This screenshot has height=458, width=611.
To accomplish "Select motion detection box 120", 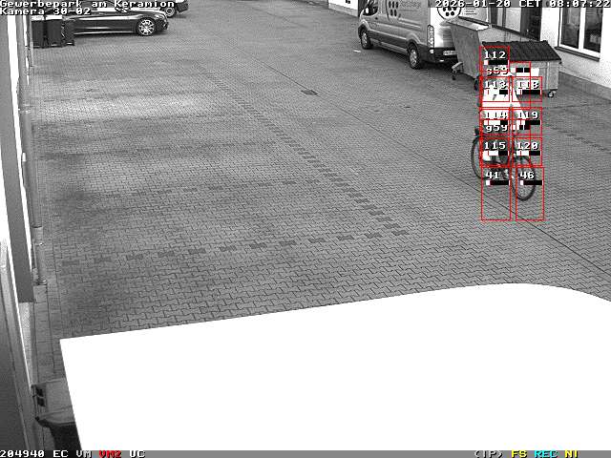I will [x=527, y=145].
